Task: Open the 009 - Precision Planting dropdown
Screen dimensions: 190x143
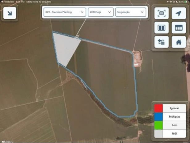Action: 64,12
